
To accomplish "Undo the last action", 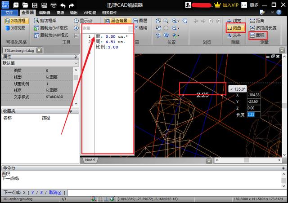I will click(x=63, y=5).
